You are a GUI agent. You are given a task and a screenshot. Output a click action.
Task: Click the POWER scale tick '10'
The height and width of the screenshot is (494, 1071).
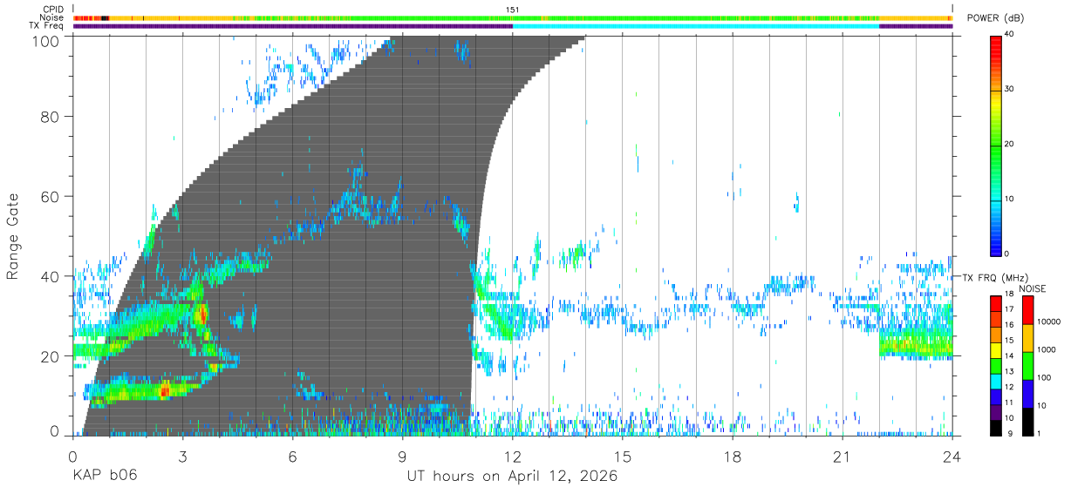(x=1011, y=200)
